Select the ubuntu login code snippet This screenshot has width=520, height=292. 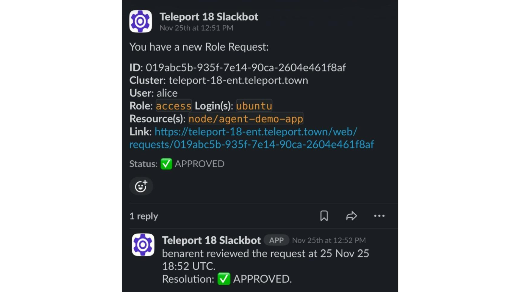[254, 106]
